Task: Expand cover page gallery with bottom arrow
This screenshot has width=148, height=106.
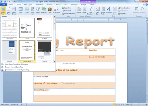Action: 54,61
